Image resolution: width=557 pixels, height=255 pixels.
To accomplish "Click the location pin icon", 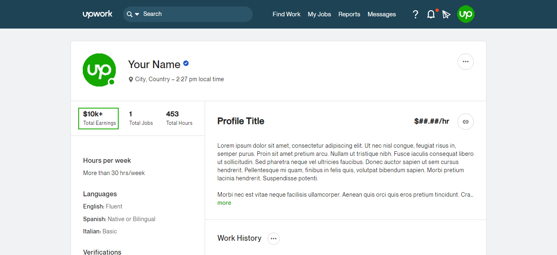I will (131, 80).
